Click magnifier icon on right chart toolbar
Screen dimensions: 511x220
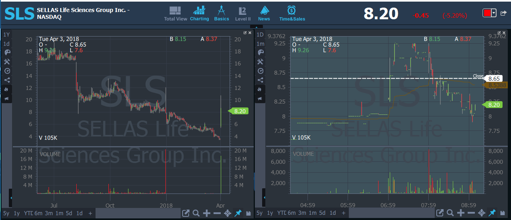click(450, 213)
